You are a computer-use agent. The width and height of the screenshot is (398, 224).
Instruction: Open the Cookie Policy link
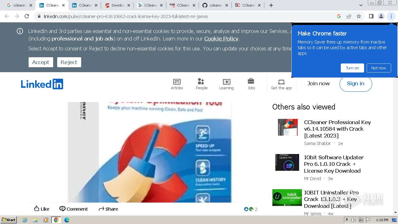pyautogui.click(x=221, y=39)
